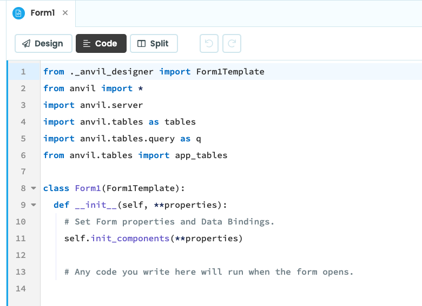Screen dimensions: 422x306
Task: Click line number 14 in gutter
Action: tap(21, 289)
